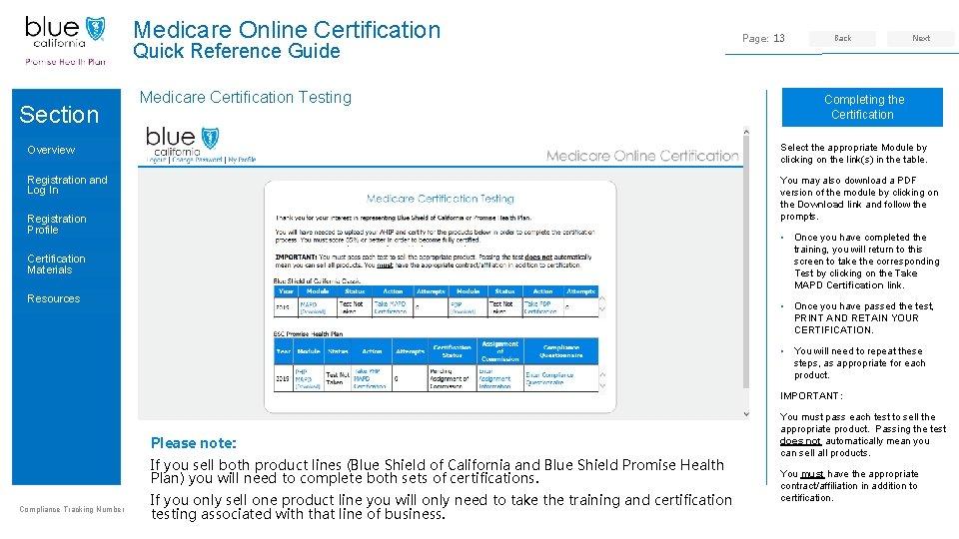Click the 'Medicare Certification Testing' page heading
This screenshot has width=959, height=539.
pos(246,97)
